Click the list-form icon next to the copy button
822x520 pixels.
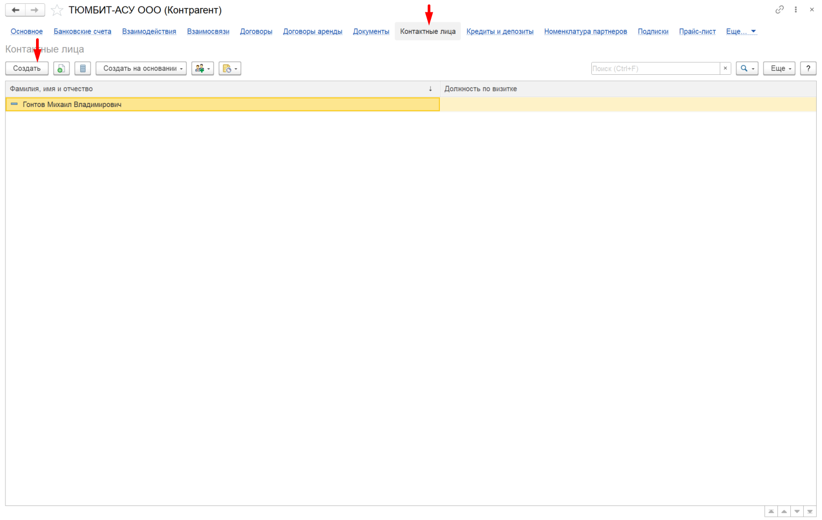[x=82, y=68]
